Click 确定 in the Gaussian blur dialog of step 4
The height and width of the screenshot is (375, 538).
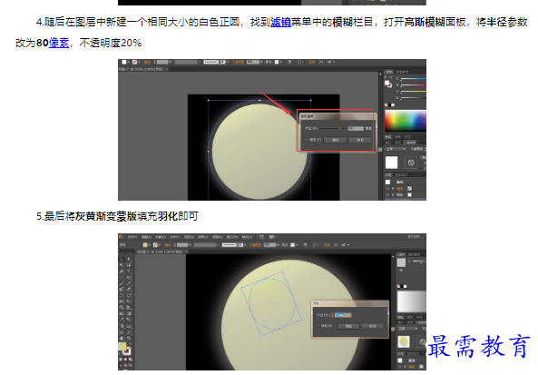point(335,140)
